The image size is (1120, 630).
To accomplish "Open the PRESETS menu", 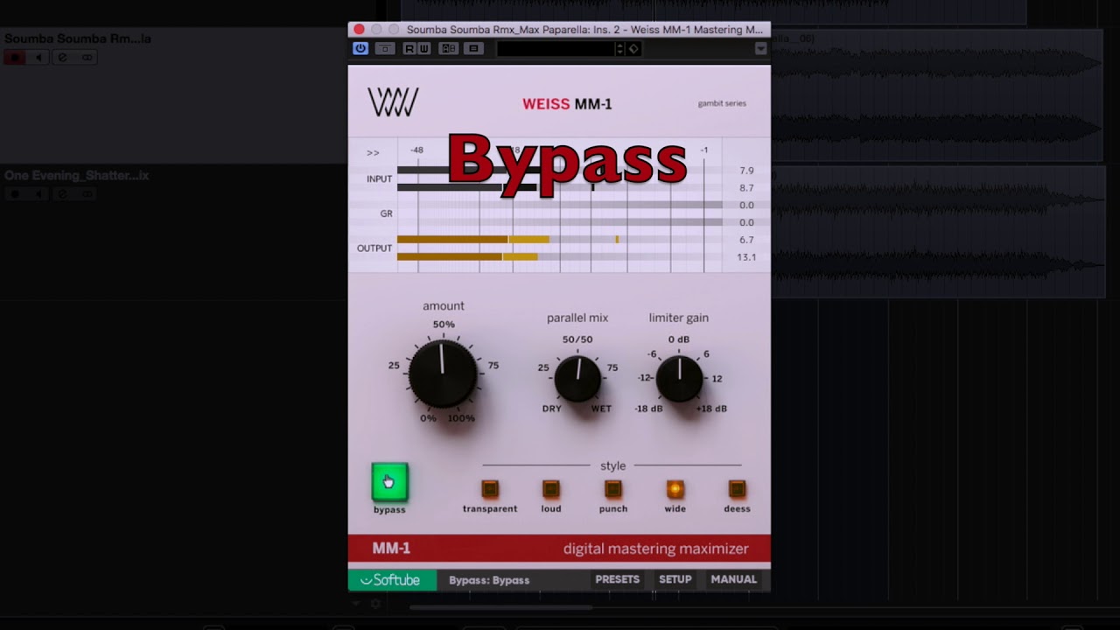I will pyautogui.click(x=617, y=579).
